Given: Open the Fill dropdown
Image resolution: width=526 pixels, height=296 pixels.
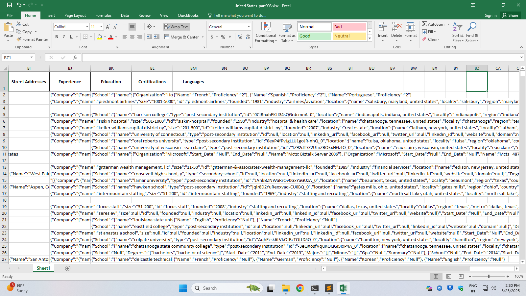Looking at the screenshot, I should pyautogui.click(x=429, y=32).
